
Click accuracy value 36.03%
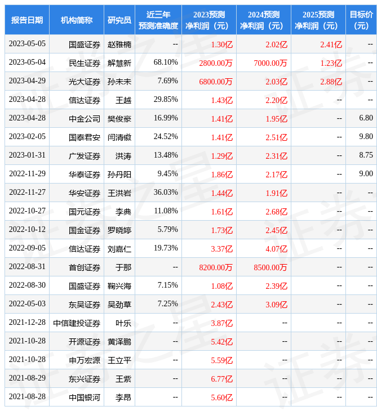(166, 193)
